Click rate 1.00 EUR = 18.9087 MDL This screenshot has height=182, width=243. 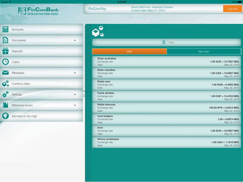coord(225,131)
